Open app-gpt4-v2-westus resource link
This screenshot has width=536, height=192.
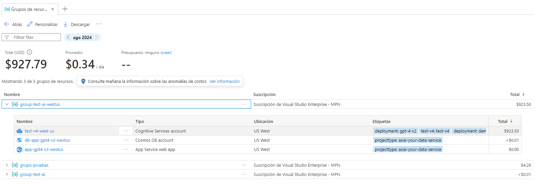[44, 149]
